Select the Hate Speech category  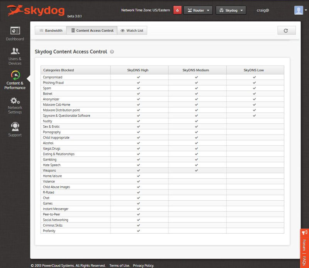tap(52, 165)
